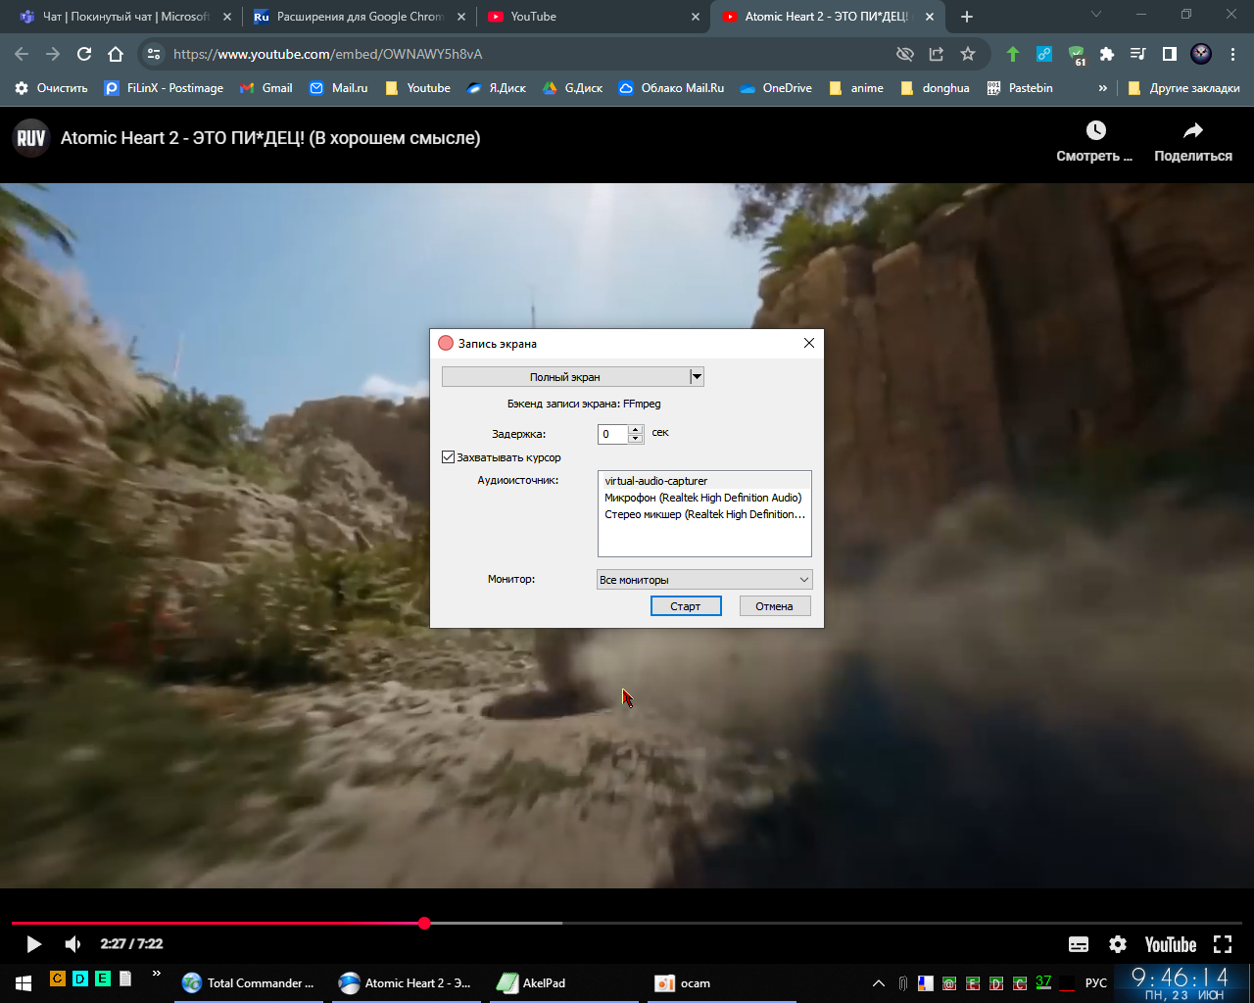Viewport: 1254px width, 1003px height.
Task: Click the Watch later clock icon
Action: [1095, 130]
